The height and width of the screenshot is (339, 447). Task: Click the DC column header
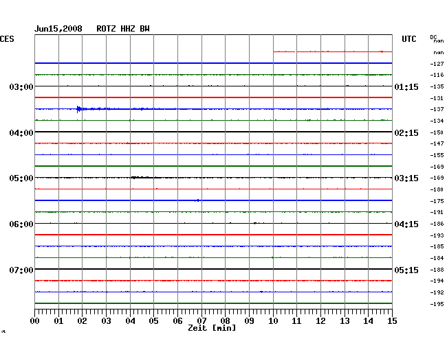pyautogui.click(x=433, y=37)
